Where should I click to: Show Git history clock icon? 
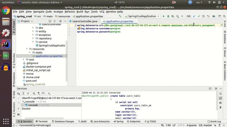(203, 16)
